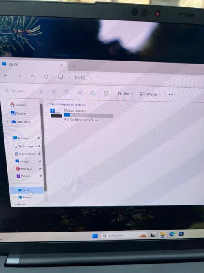Viewport: 204px width, 273px height.
Task: Open Task View from the taskbar
Action: coord(153,235)
